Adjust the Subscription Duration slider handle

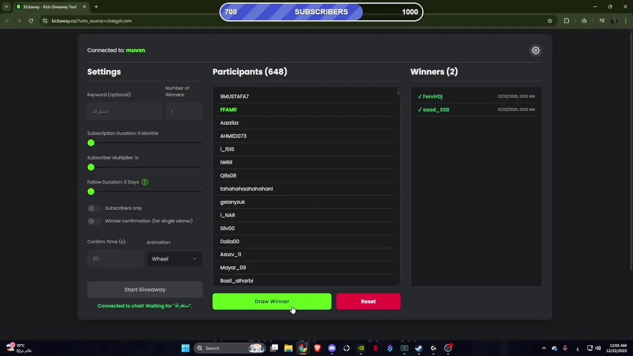(91, 143)
